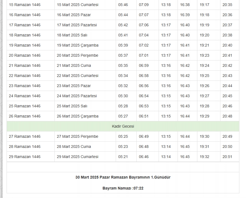Select the 05:42 time on 17 Ramazan

(123, 25)
